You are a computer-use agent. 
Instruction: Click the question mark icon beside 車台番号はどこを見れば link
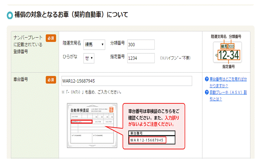click(x=206, y=79)
